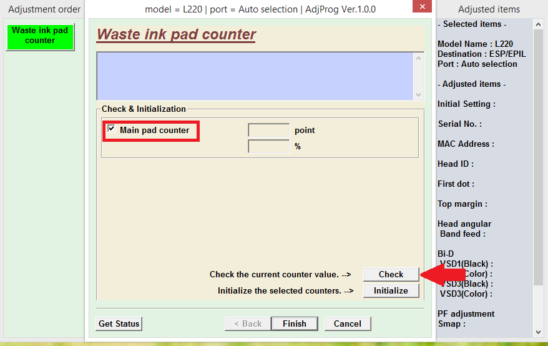Click the Waste ink pad counter heading
Image resolution: width=548 pixels, height=346 pixels.
176,34
